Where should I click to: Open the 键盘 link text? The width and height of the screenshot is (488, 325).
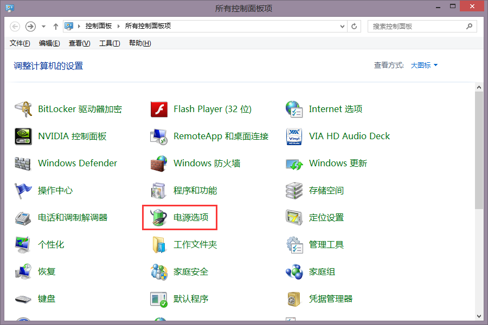tap(47, 299)
